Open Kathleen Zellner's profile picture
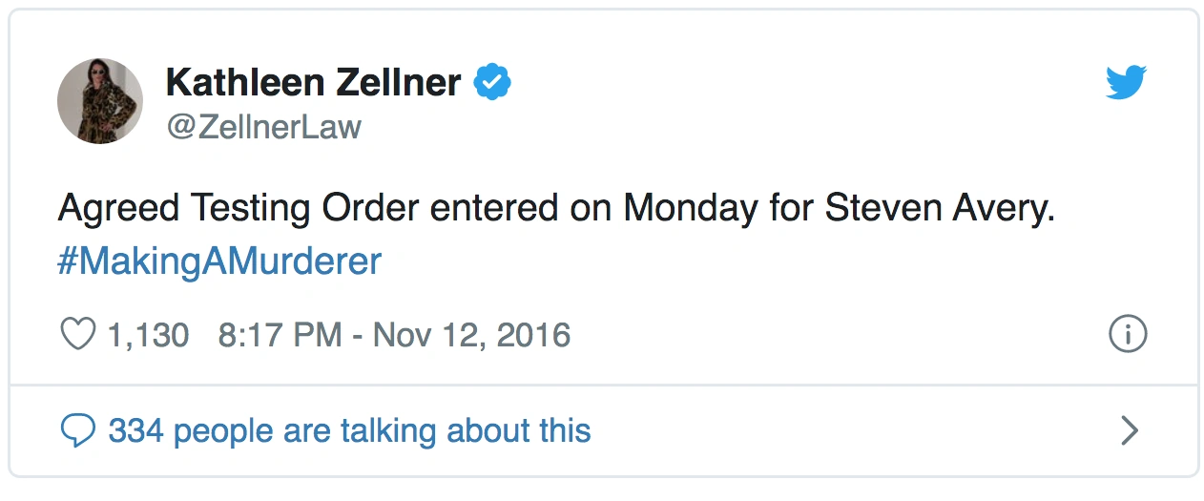Viewport: 1204px width, 501px height. (x=100, y=100)
